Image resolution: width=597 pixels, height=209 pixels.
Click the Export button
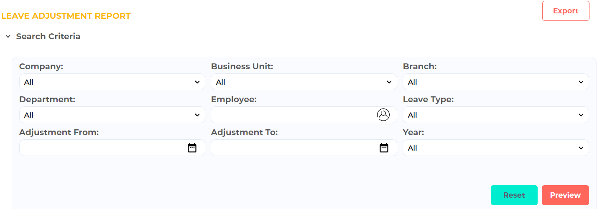pyautogui.click(x=566, y=11)
